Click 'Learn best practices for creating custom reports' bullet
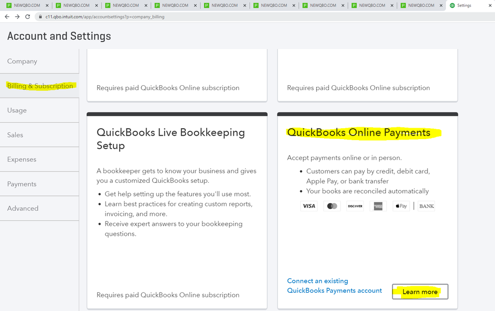This screenshot has width=495, height=311. (179, 209)
